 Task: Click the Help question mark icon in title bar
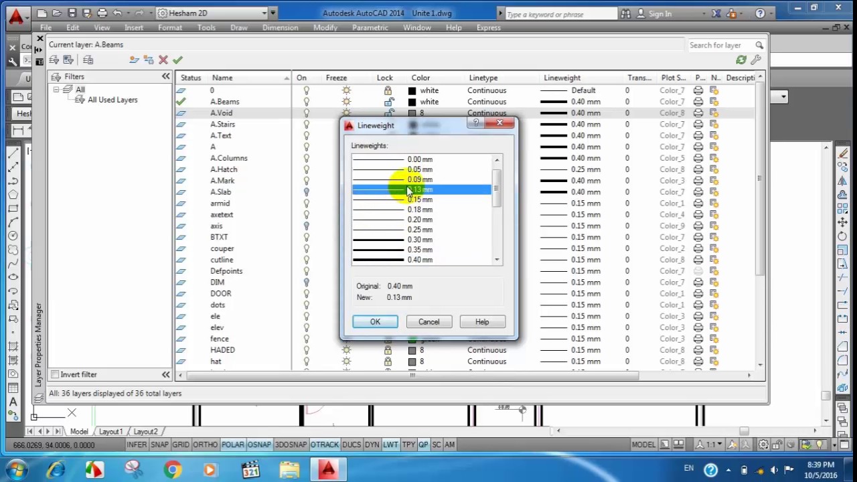[760, 13]
